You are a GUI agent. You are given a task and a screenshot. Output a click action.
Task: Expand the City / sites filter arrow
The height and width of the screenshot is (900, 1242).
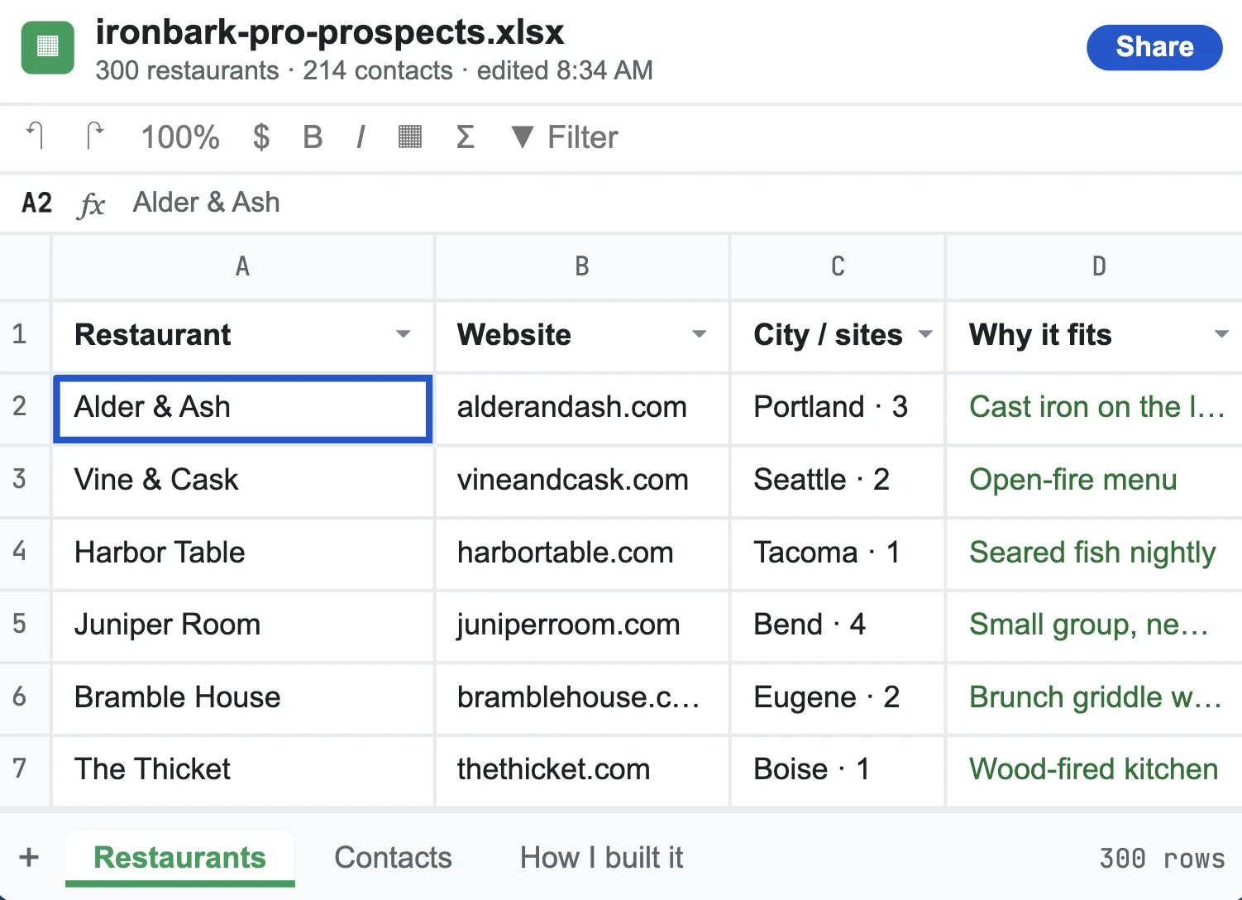pyautogui.click(x=925, y=334)
